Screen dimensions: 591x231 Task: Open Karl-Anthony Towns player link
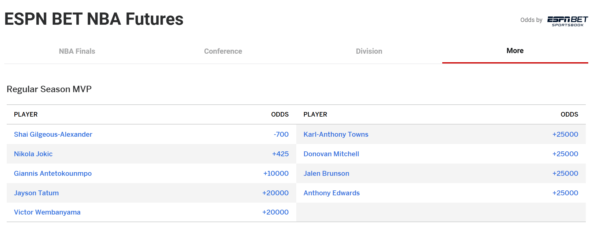(336, 134)
